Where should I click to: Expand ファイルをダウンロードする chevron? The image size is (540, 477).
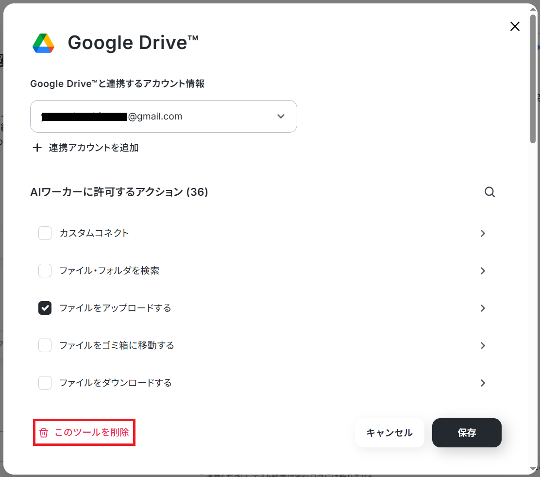483,383
